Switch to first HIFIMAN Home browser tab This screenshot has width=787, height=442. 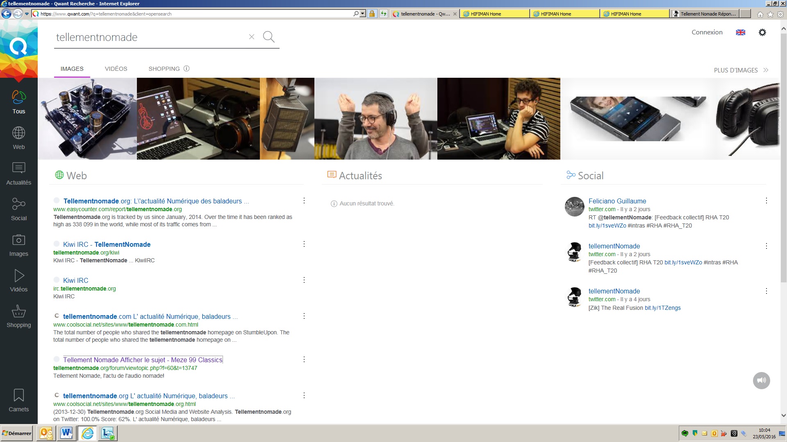pyautogui.click(x=494, y=14)
